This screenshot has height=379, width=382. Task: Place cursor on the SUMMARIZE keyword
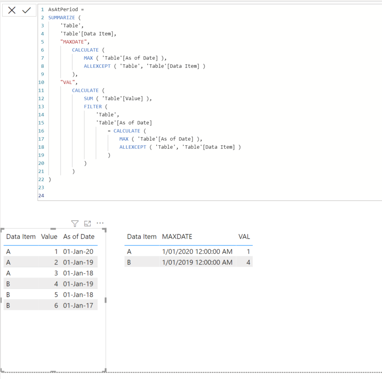click(x=62, y=18)
